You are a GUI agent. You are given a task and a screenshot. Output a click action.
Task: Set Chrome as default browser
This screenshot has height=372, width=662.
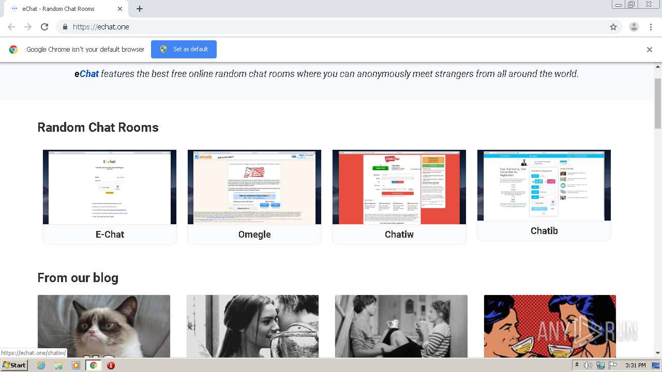pos(184,49)
